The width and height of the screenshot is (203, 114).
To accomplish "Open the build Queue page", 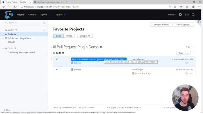I will (59, 15).
